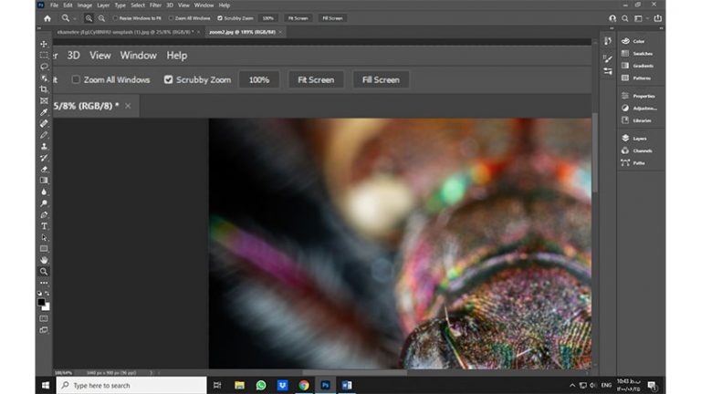Close the zoom2.jpg document tab

pyautogui.click(x=280, y=32)
